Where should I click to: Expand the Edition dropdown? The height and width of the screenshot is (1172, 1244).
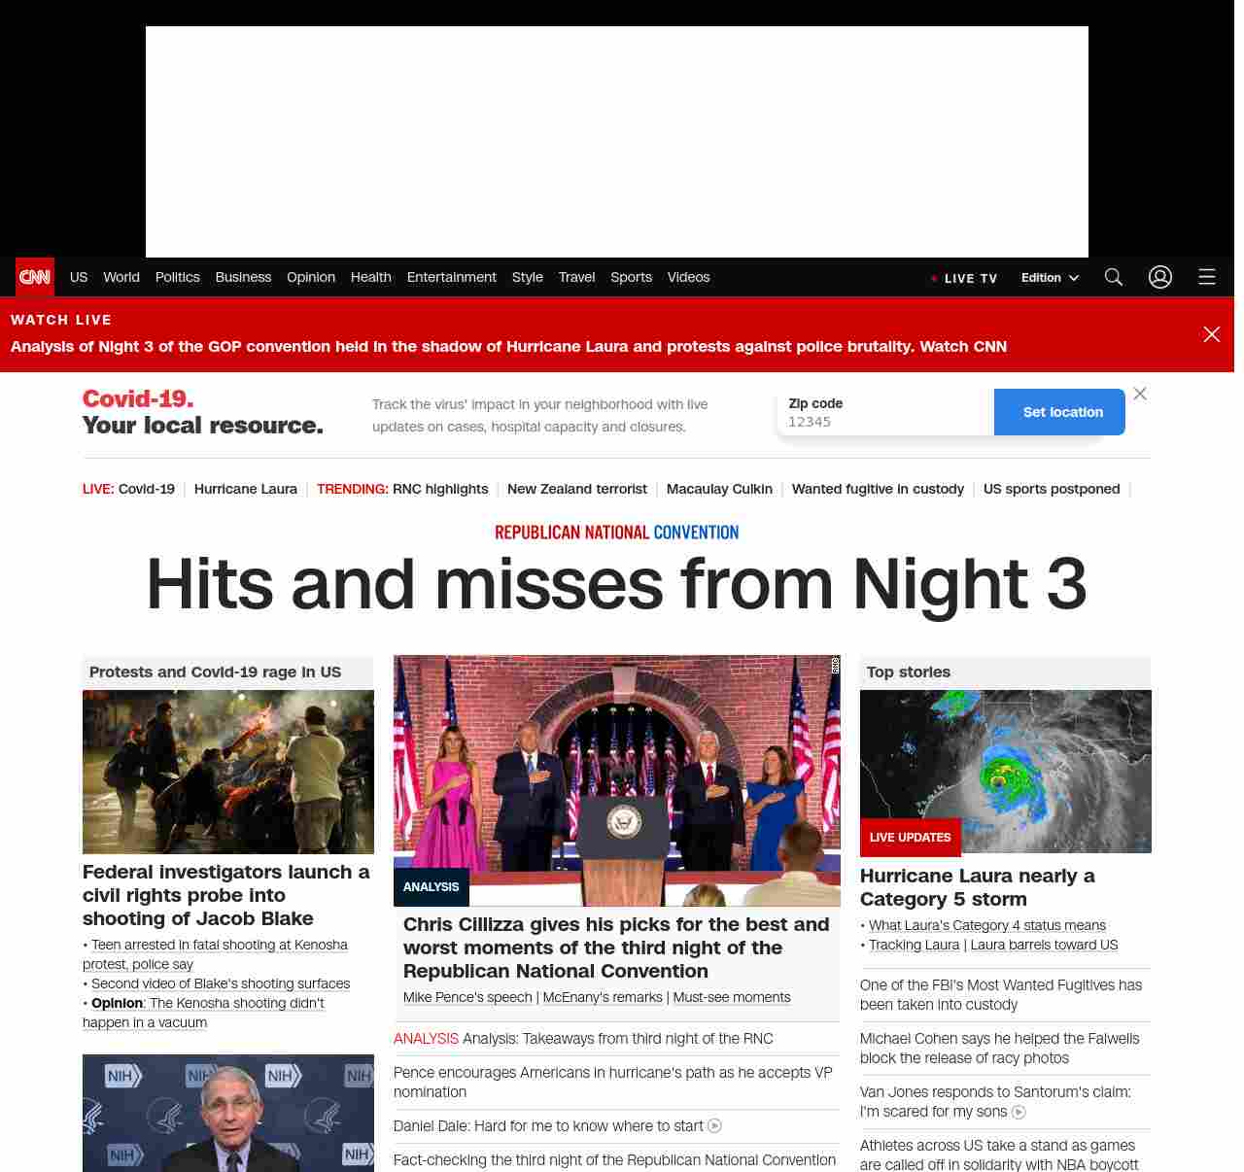click(x=1050, y=278)
